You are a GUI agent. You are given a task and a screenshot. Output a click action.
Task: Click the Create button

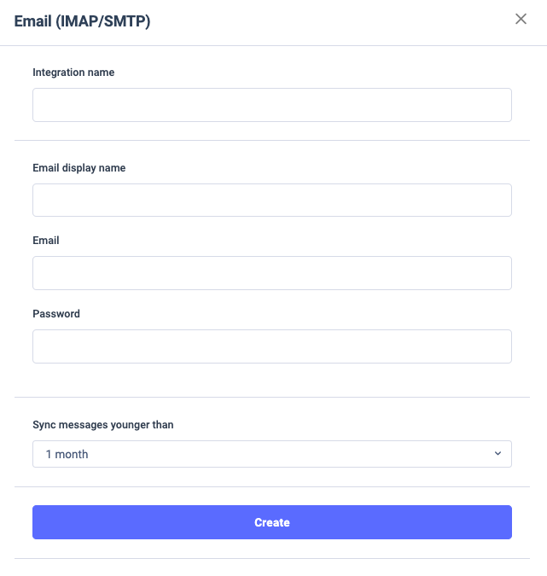(x=271, y=522)
